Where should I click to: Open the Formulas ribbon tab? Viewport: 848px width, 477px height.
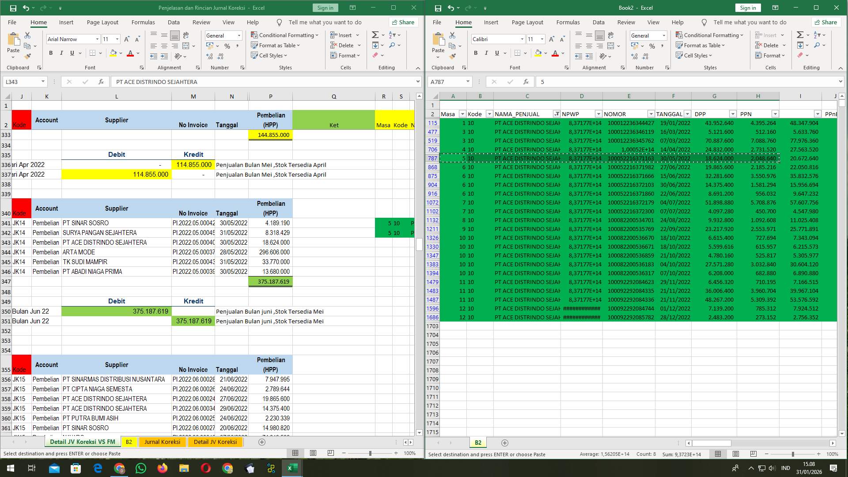point(143,22)
